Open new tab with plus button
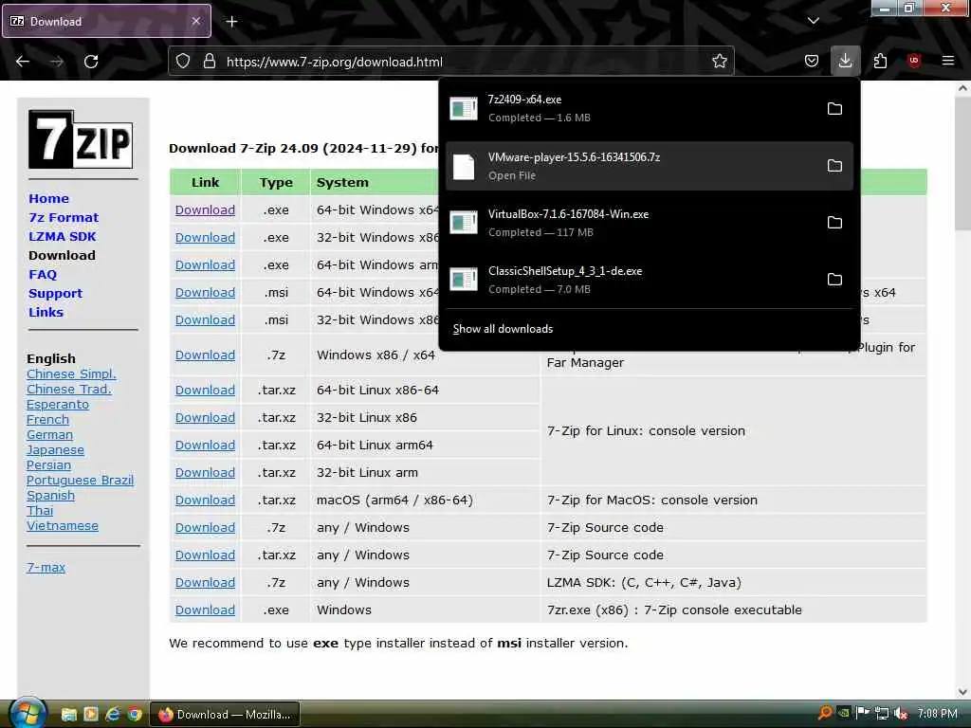Screen dimensions: 971x728 click(x=231, y=22)
